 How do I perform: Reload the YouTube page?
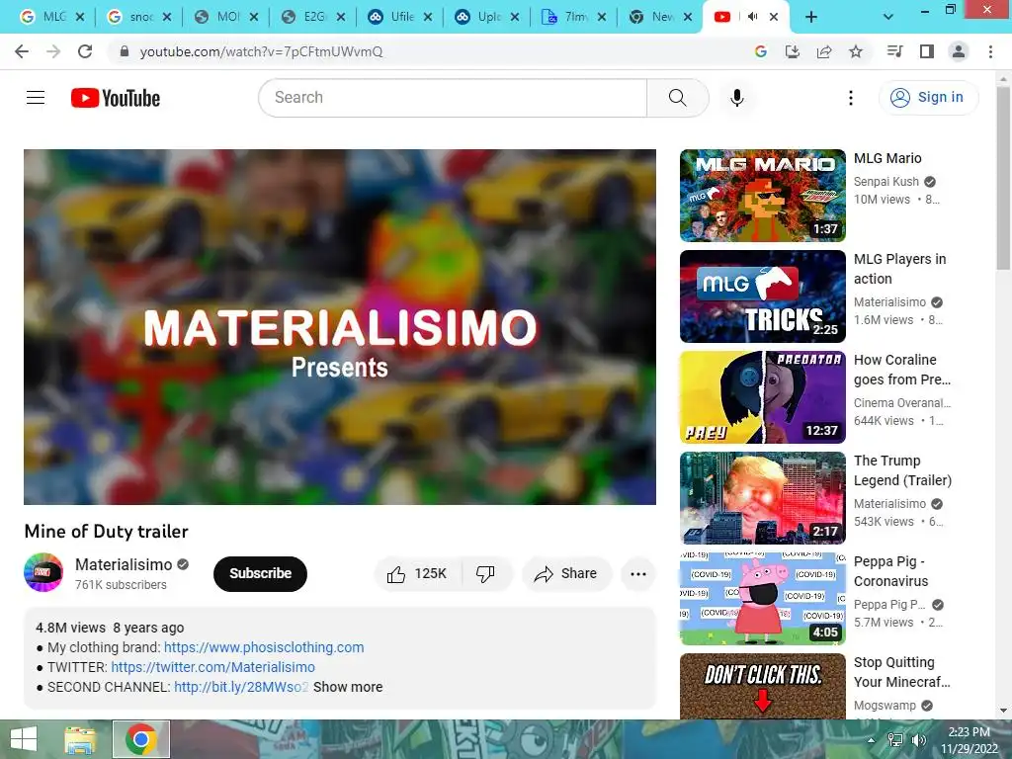click(x=85, y=51)
